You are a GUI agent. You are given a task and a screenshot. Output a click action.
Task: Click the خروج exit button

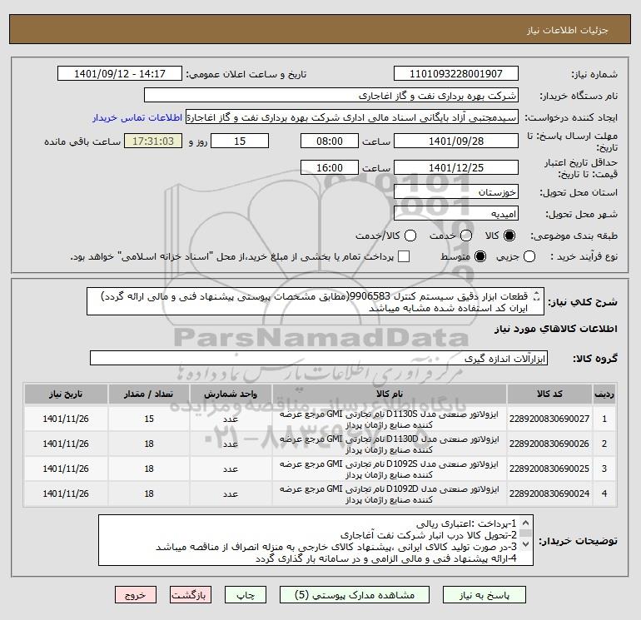coord(136,595)
